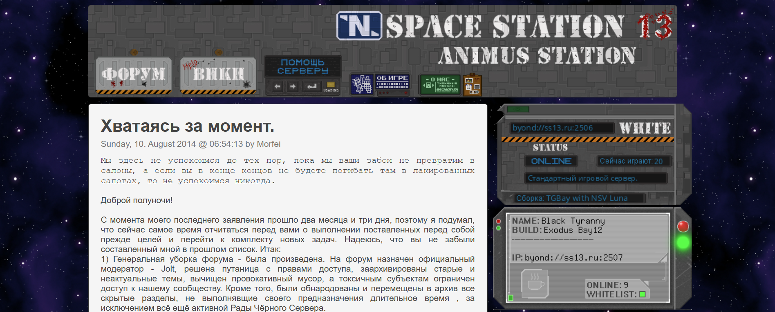Click NAME: Black Tyranny line
775x312 pixels.
pos(558,221)
